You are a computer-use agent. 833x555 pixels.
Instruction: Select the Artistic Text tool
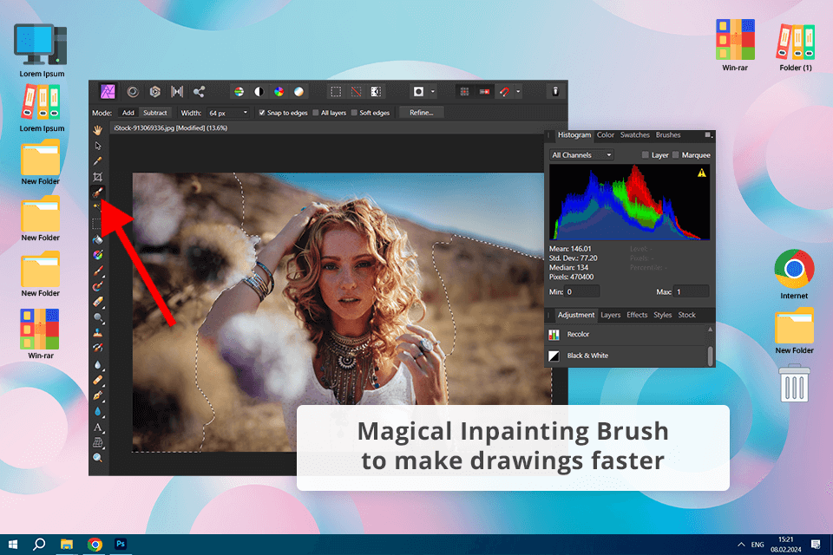98,427
